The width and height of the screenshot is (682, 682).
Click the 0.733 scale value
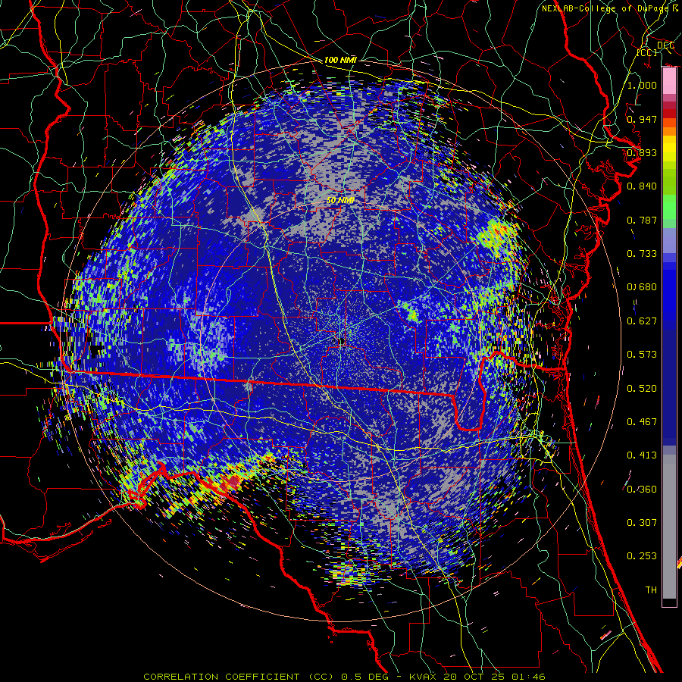(642, 254)
